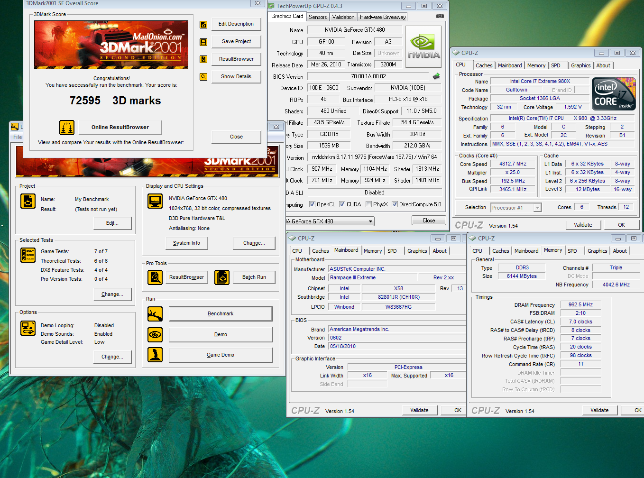Click the BIOS save icon in GPU-Z

436,76
